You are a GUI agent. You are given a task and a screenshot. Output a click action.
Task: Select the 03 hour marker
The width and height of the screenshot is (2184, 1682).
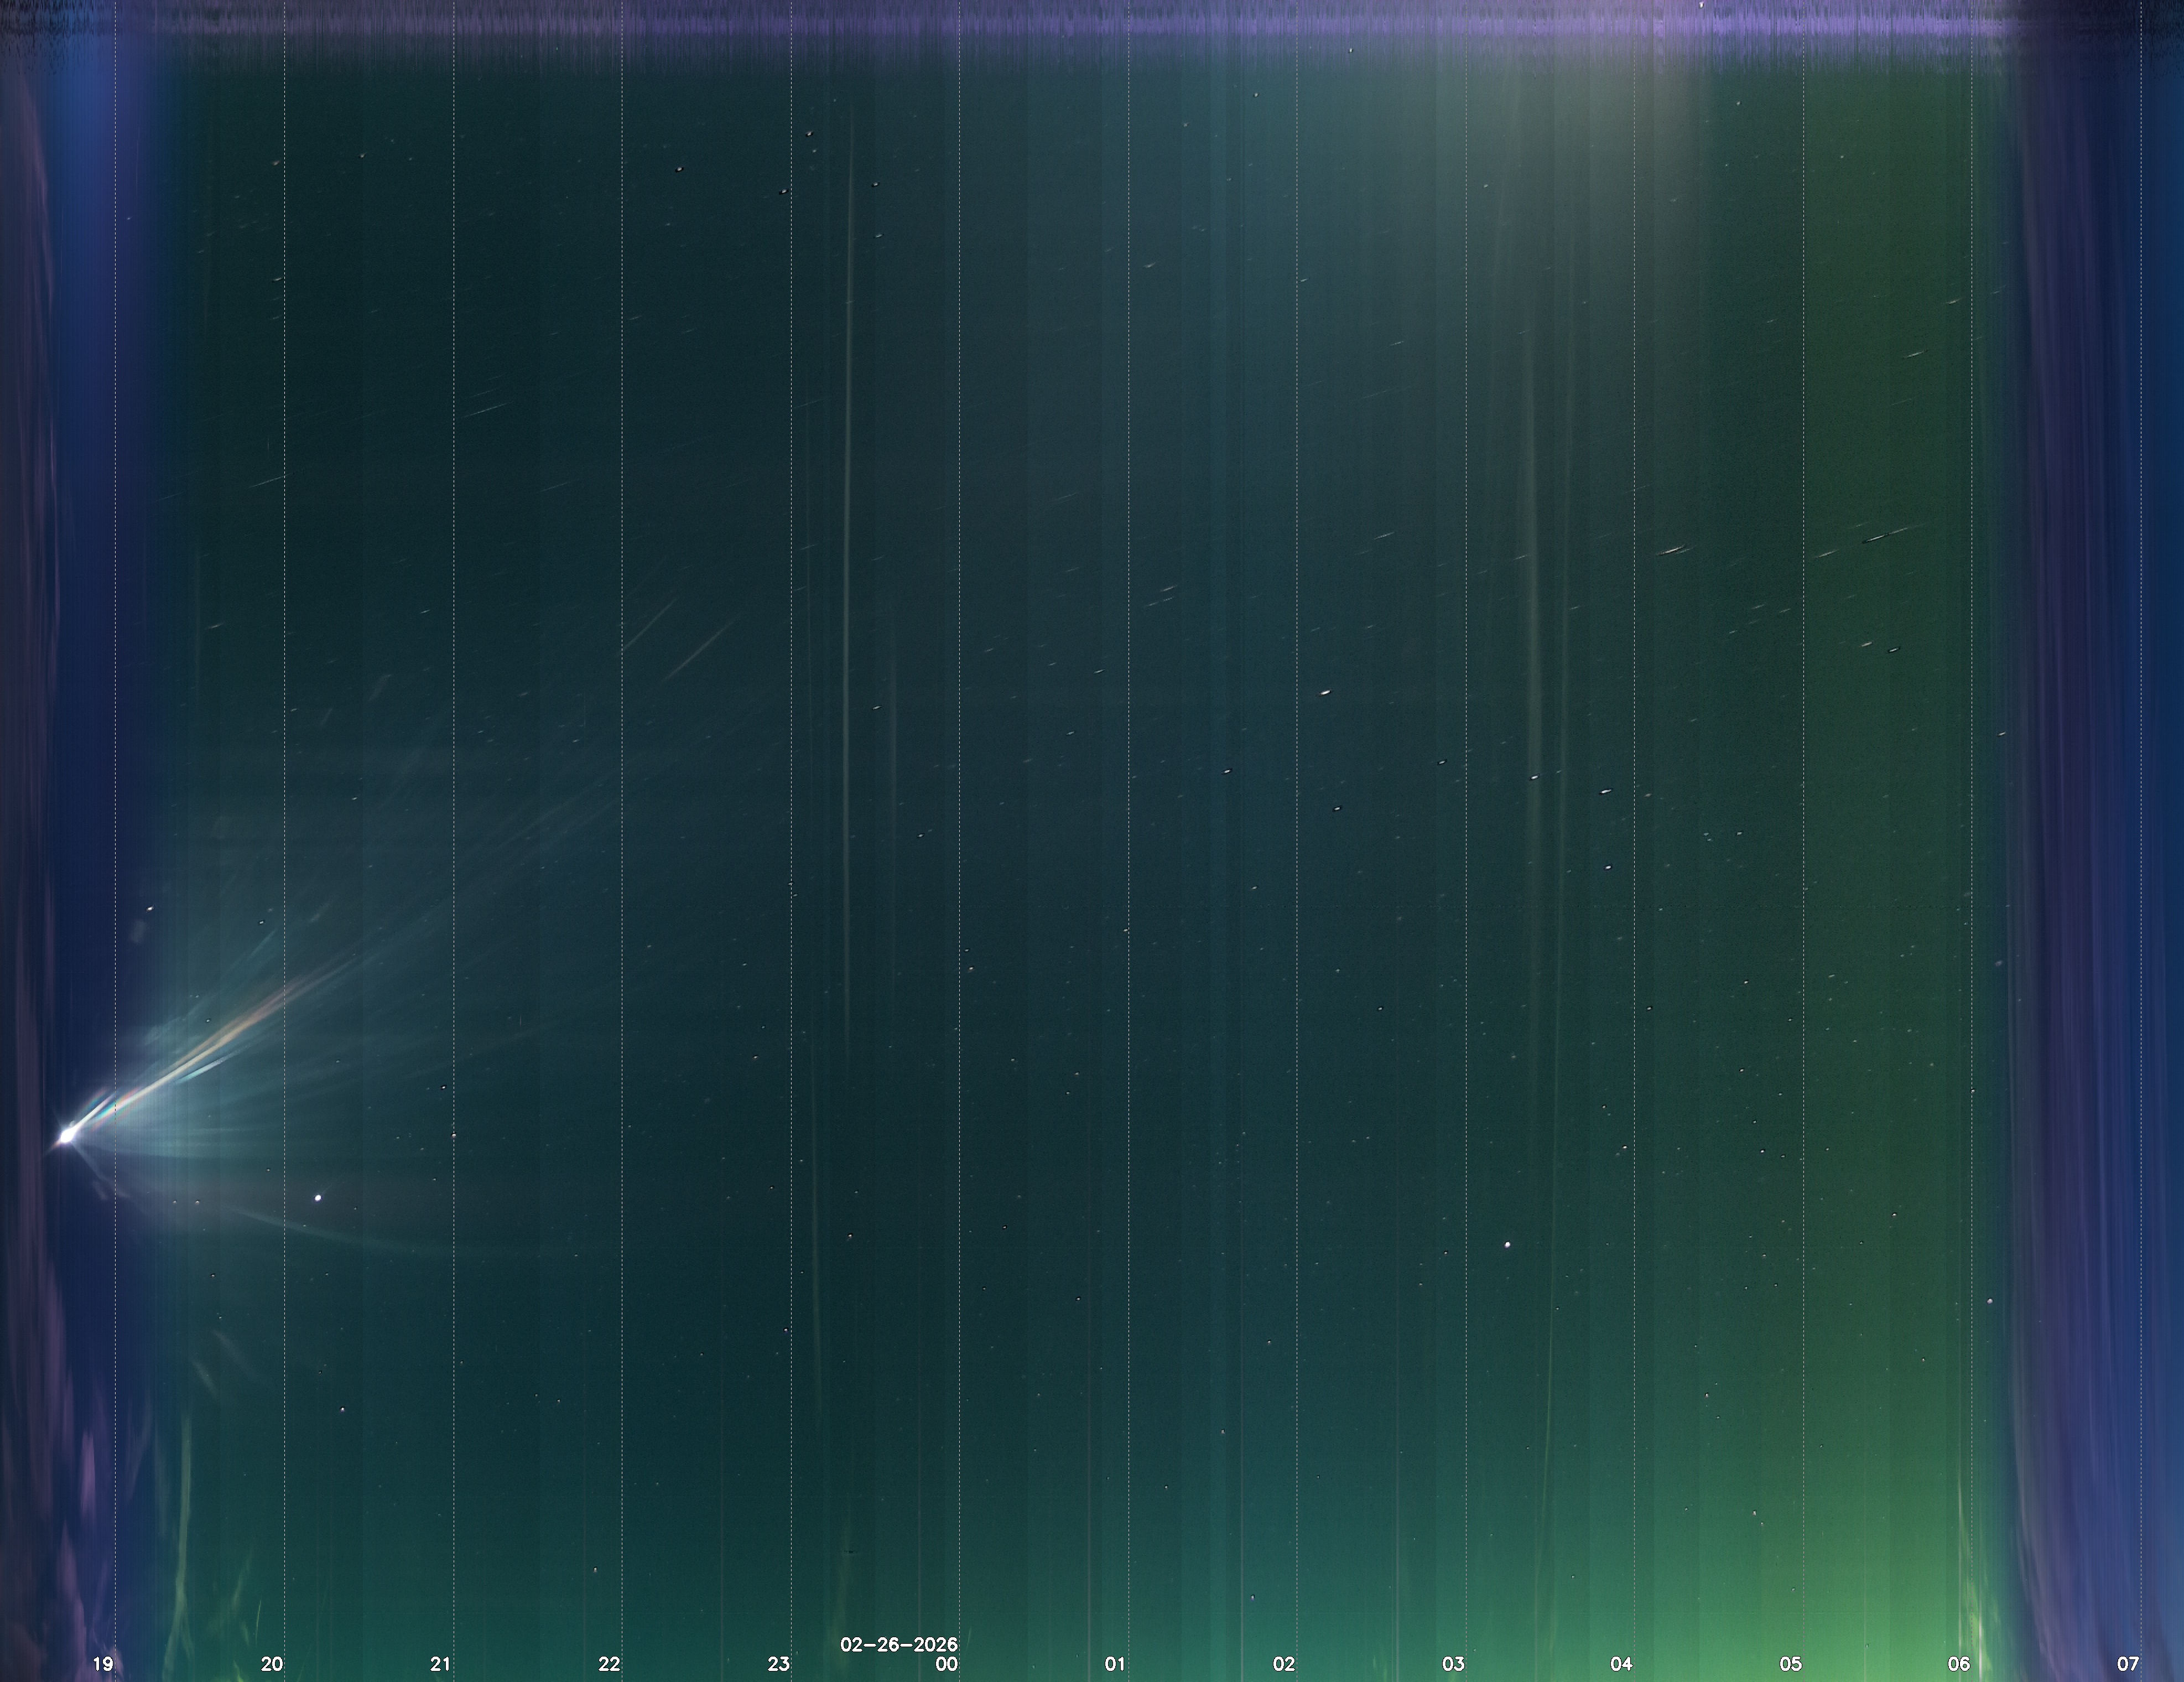[1453, 1665]
